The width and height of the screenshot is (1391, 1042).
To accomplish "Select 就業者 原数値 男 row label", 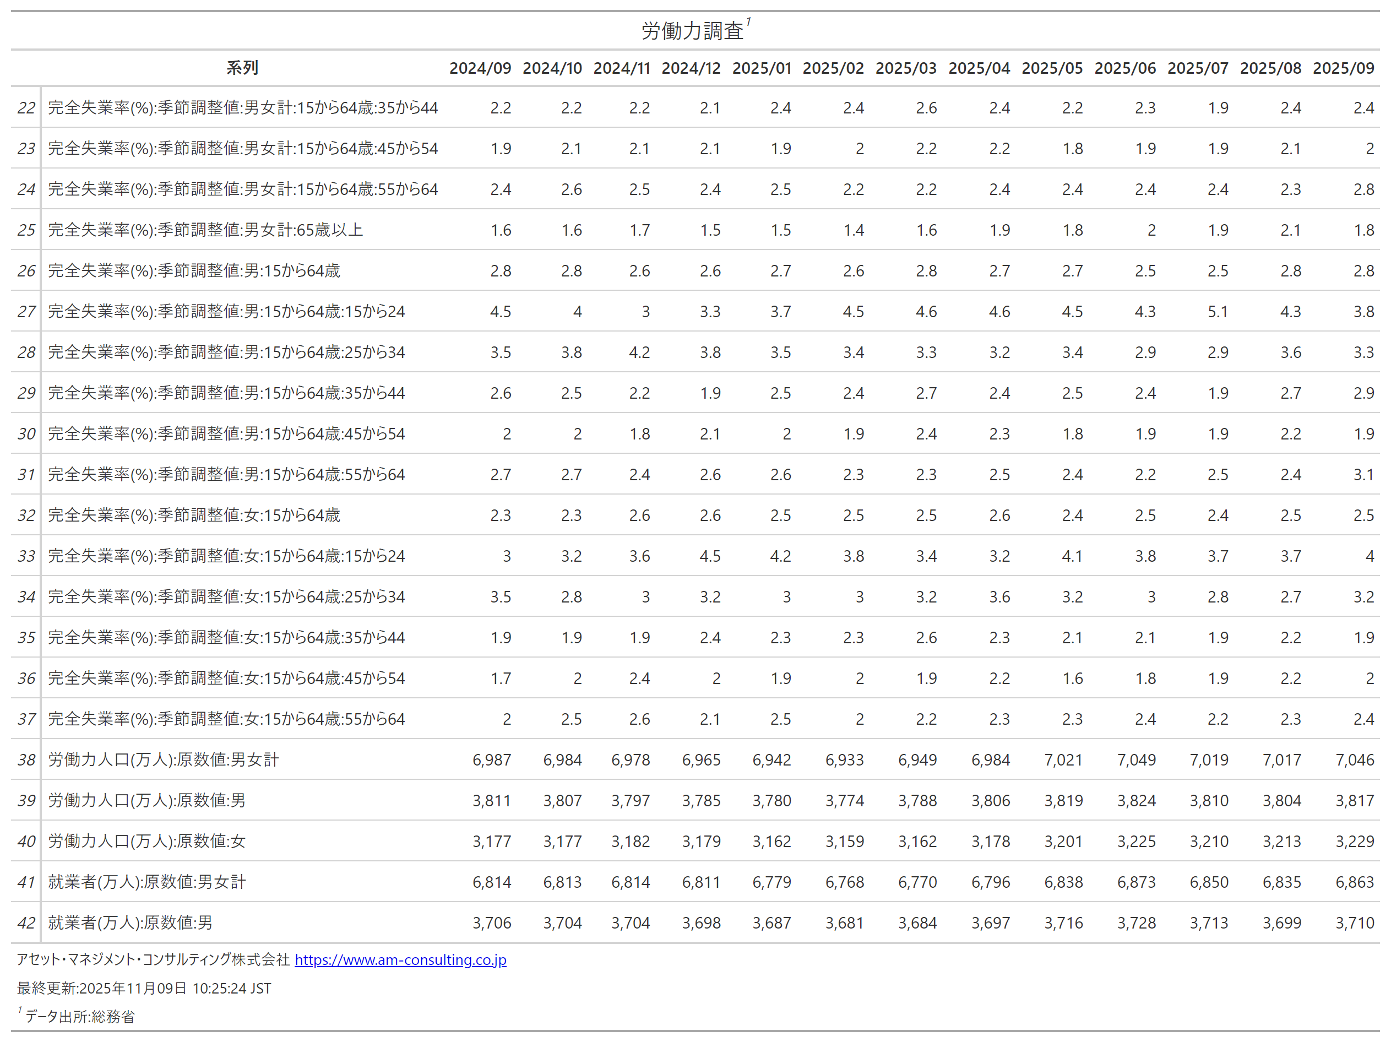I will 130,922.
